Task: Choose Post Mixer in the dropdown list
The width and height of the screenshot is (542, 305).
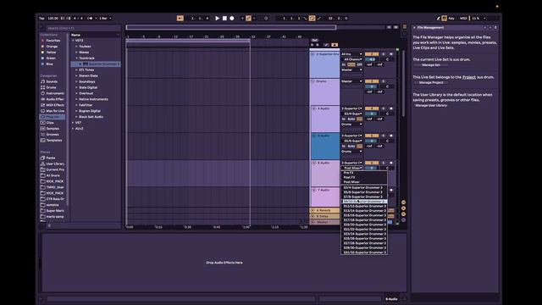Action: 364,182
